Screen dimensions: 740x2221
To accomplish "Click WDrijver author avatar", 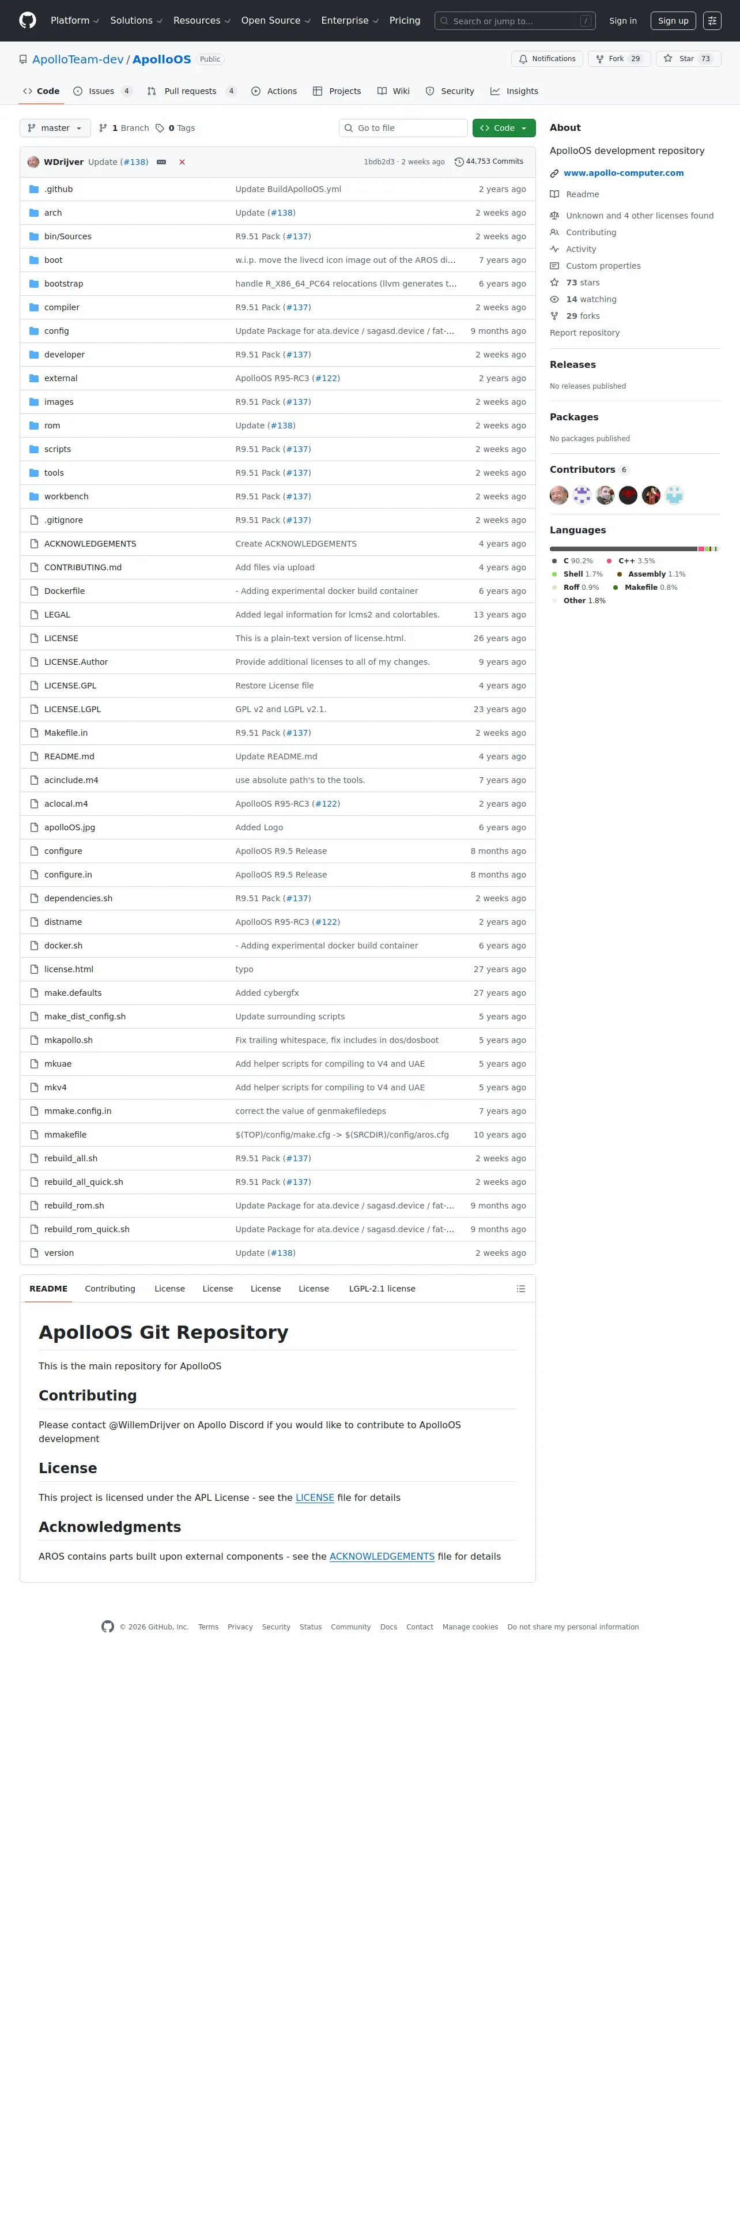I will point(33,162).
